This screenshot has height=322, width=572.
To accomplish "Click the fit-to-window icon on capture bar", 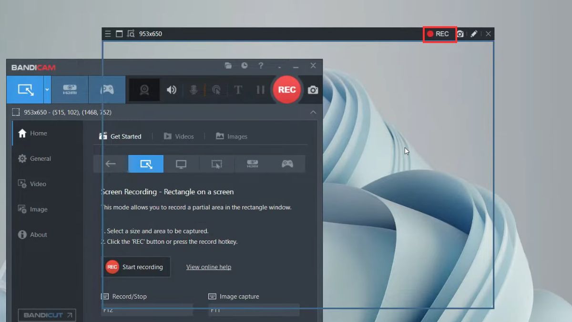I will coord(119,34).
